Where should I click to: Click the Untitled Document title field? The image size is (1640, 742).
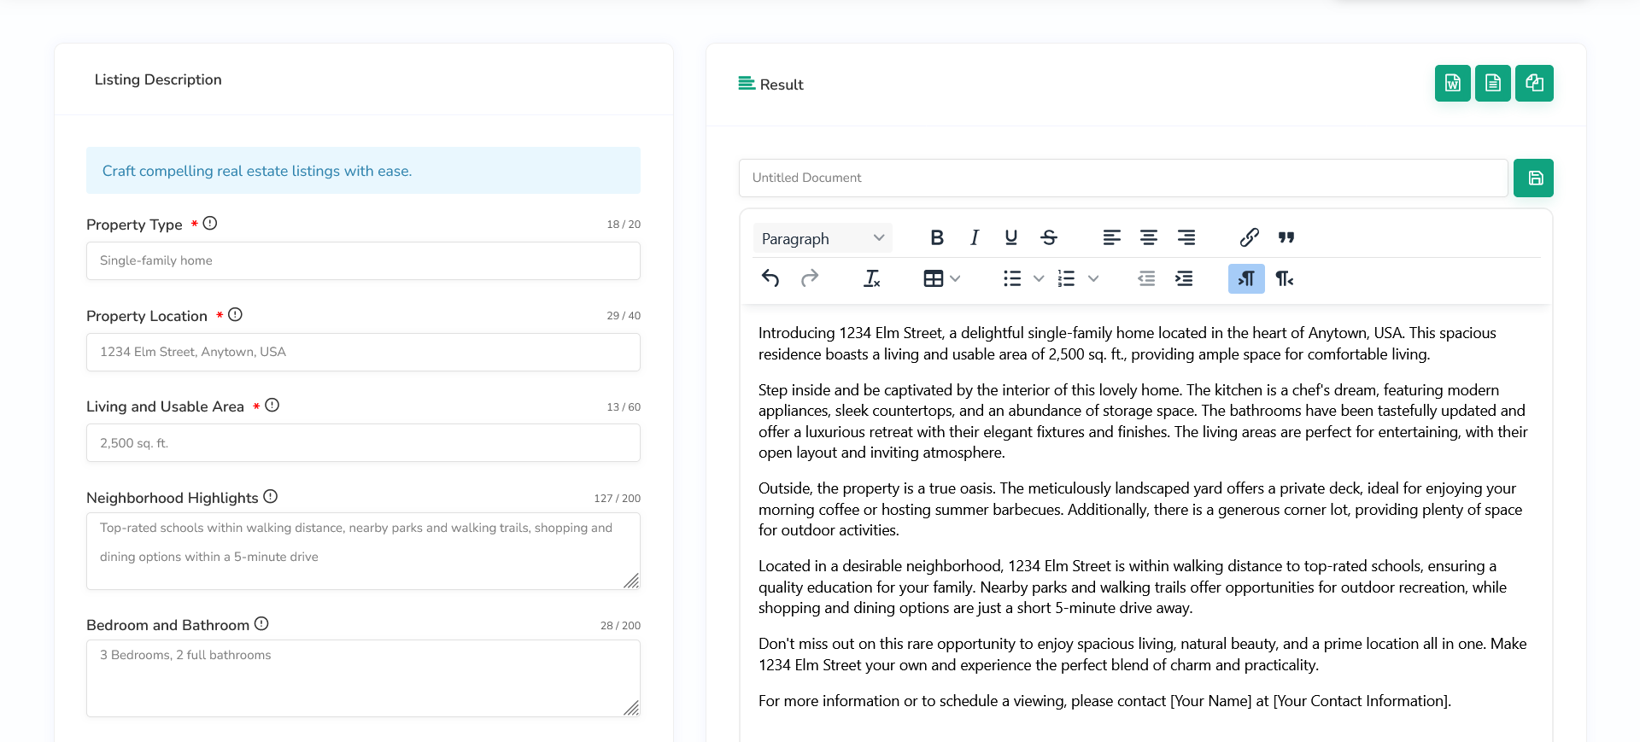point(1122,178)
